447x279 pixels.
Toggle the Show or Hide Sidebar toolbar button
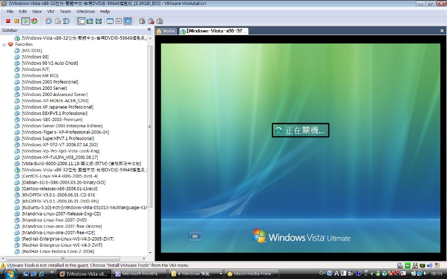click(81, 21)
